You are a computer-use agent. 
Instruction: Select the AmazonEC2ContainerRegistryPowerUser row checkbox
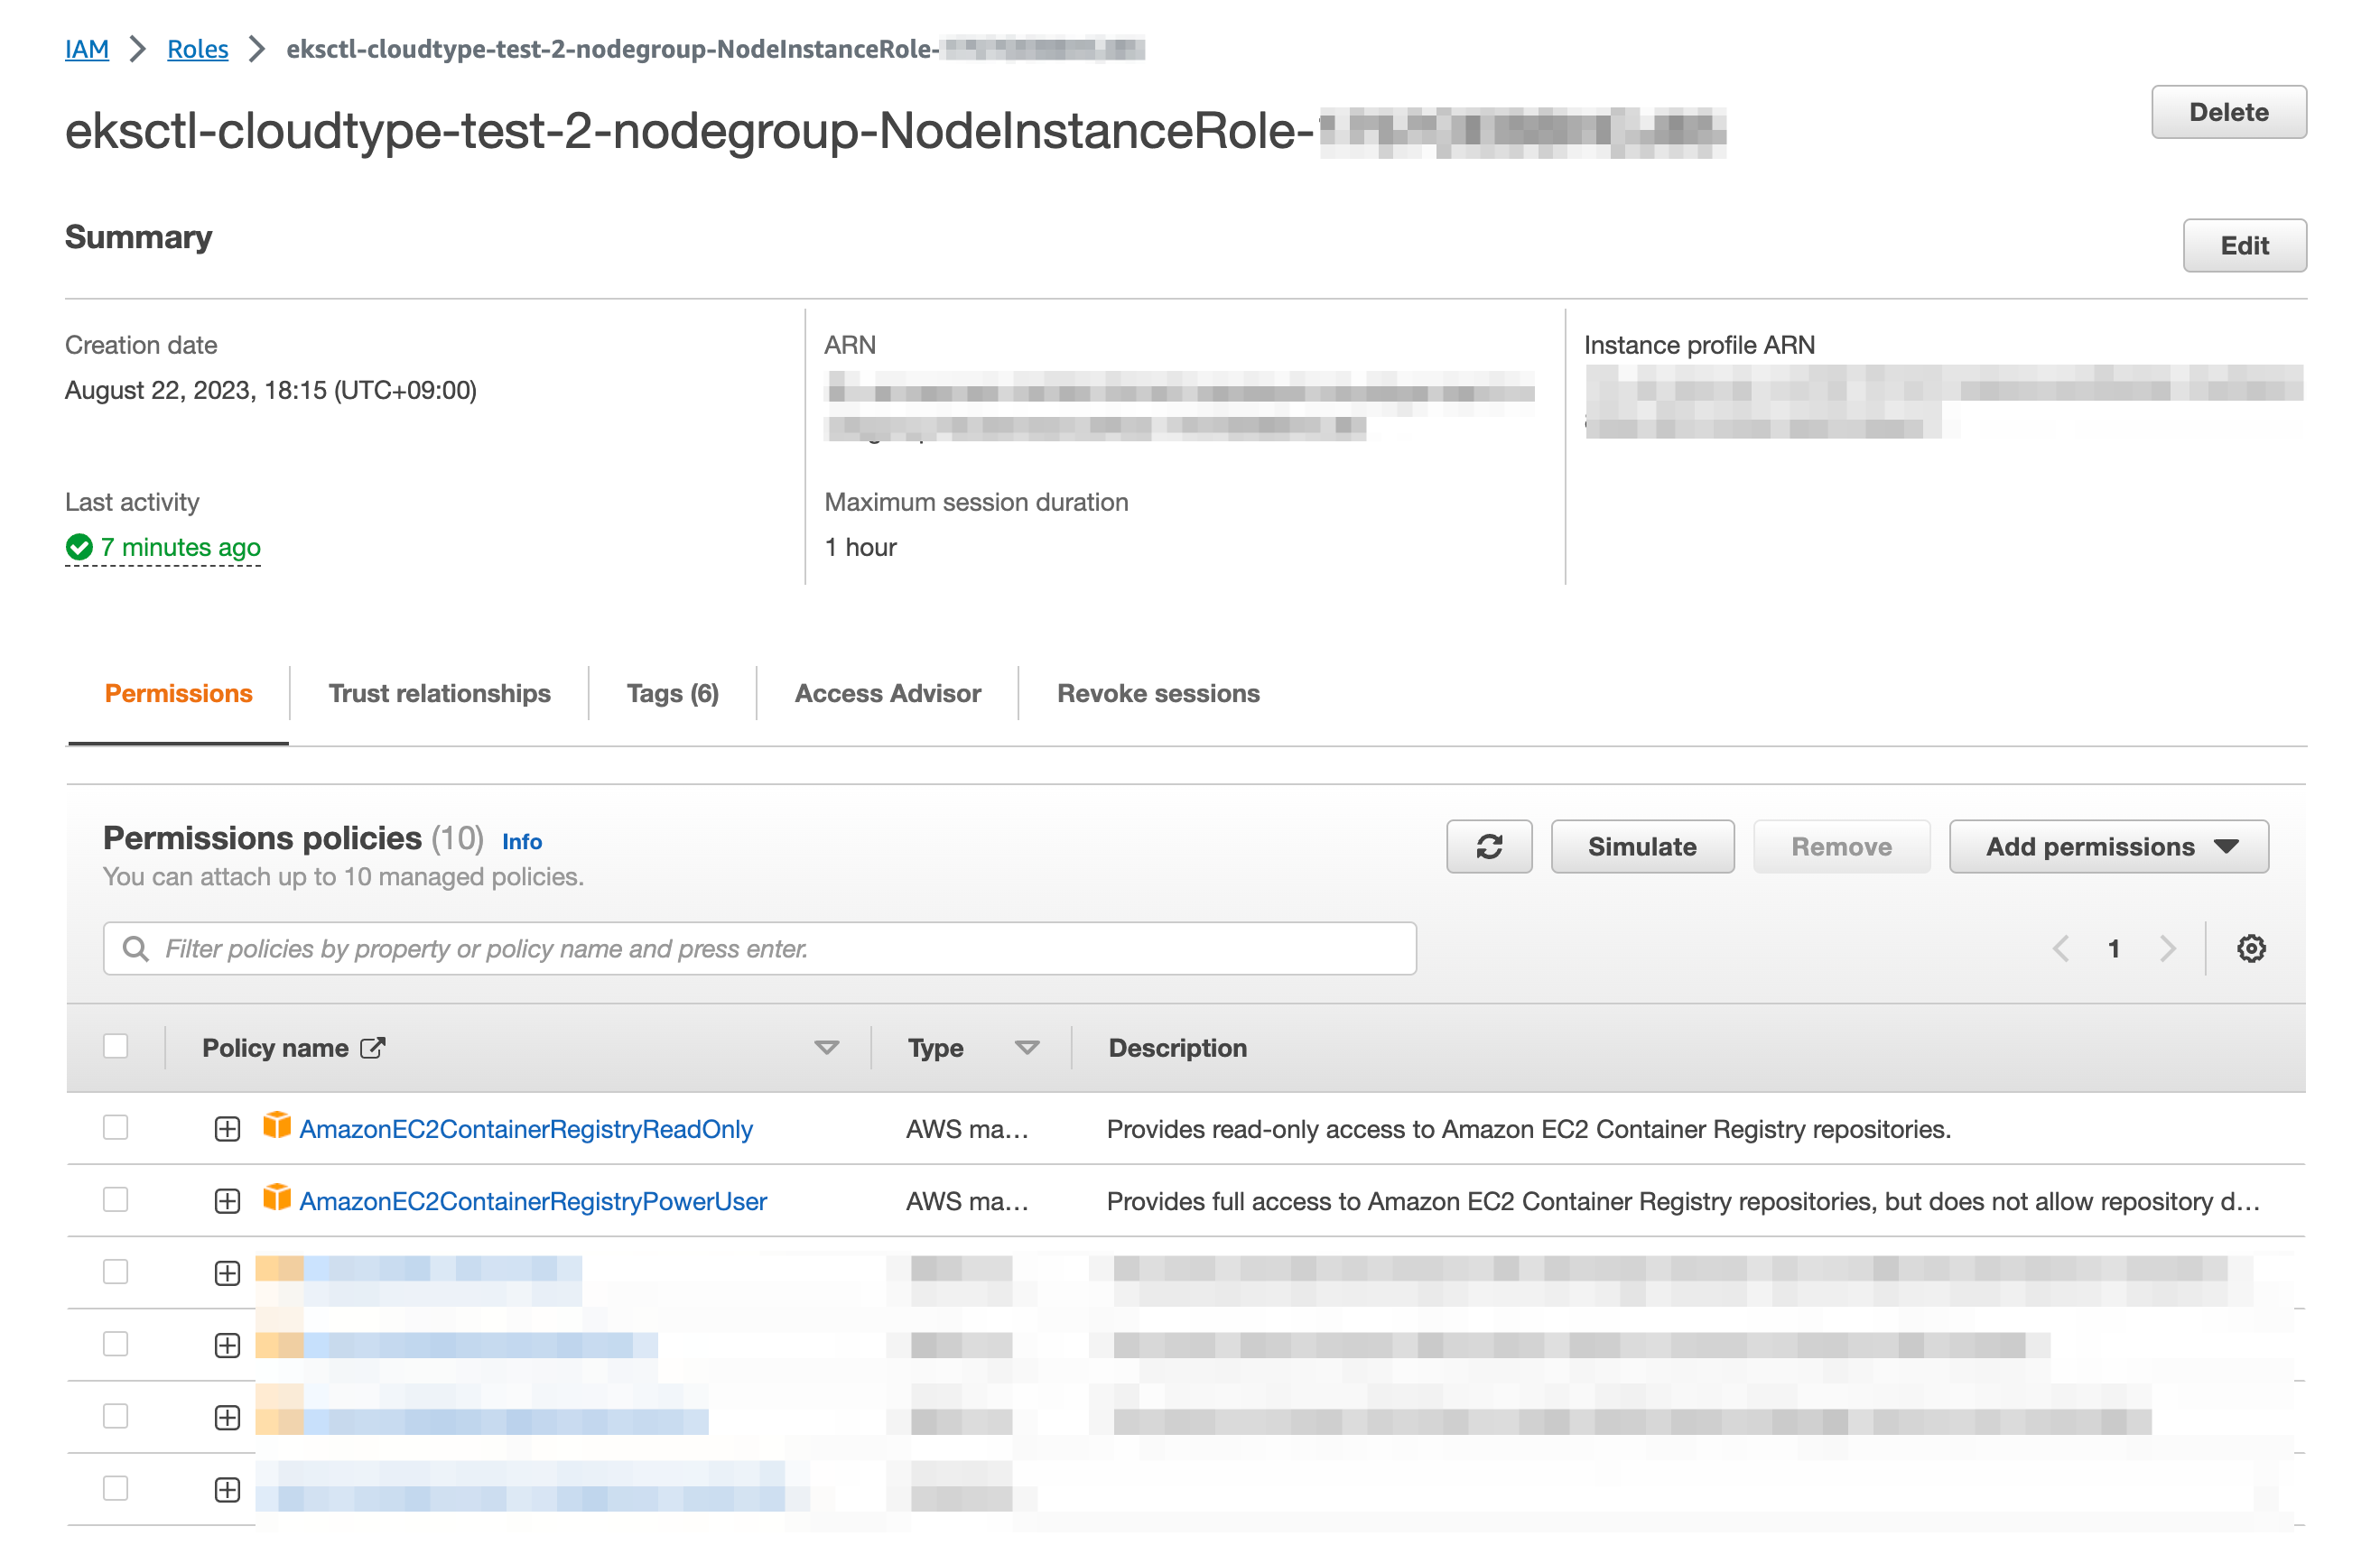pyautogui.click(x=116, y=1198)
